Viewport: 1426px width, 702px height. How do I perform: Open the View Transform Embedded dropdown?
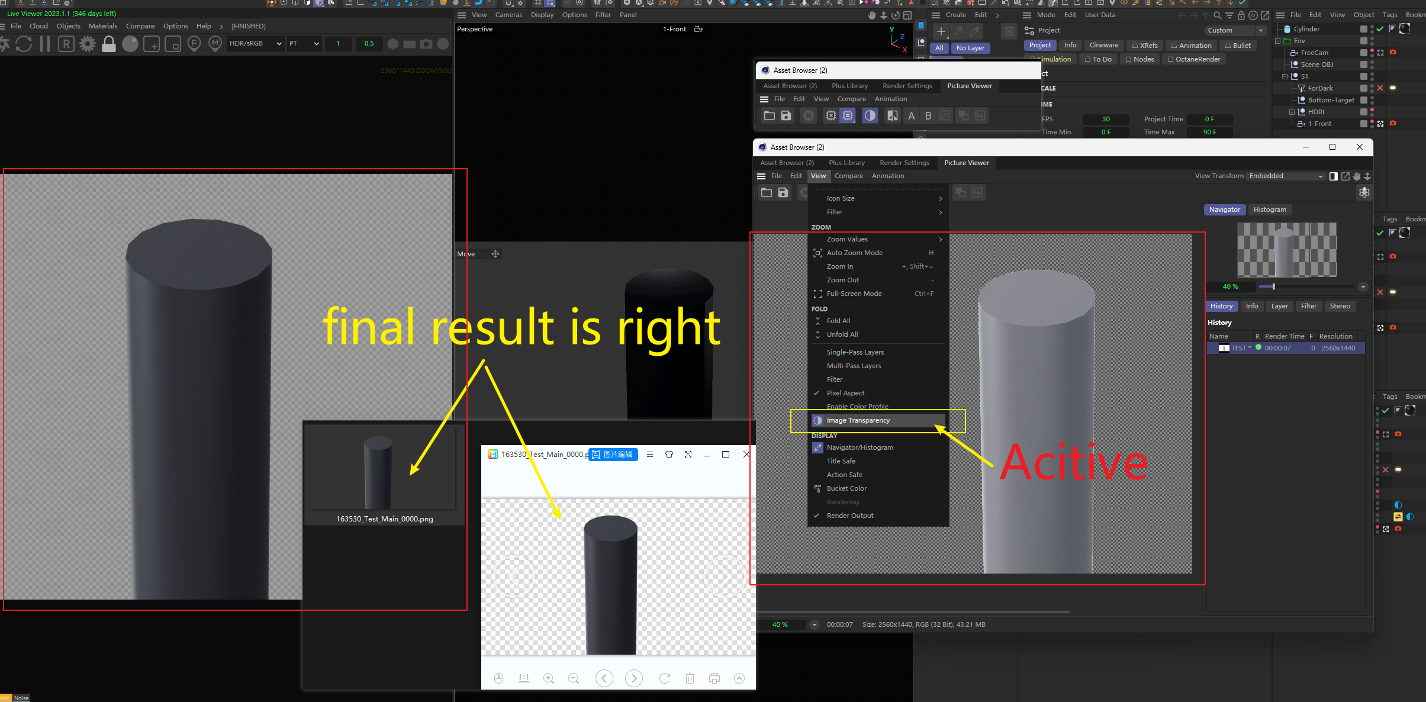click(x=1285, y=176)
